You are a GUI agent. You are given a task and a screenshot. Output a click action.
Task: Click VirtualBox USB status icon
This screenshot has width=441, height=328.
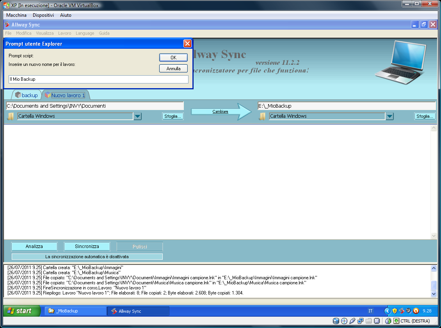[352, 321]
